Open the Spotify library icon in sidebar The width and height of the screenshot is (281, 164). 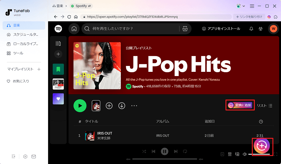(58, 43)
